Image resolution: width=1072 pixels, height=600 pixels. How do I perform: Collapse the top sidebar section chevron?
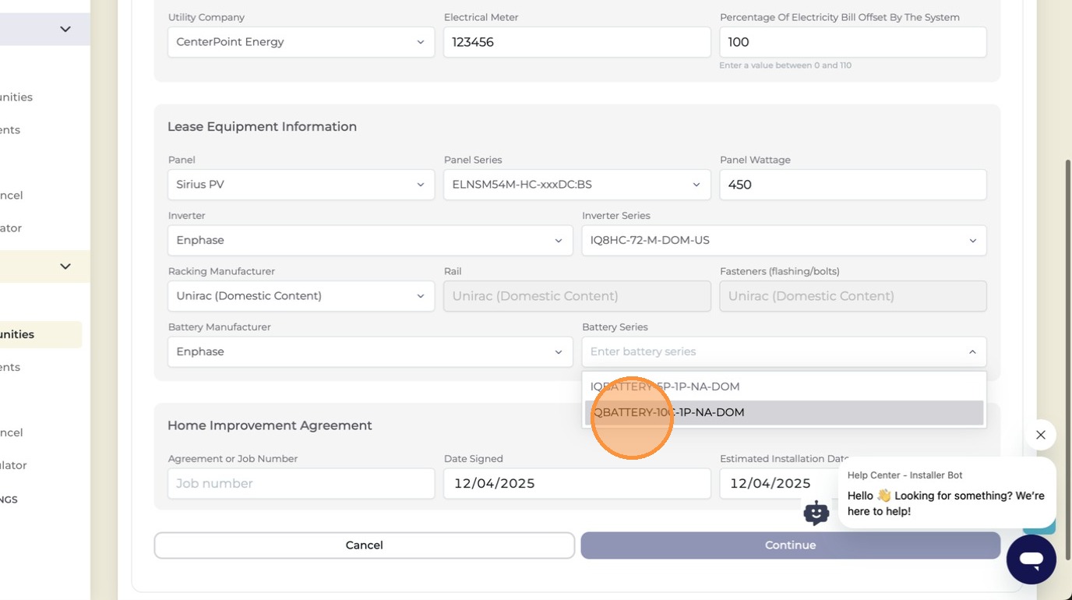(x=65, y=30)
